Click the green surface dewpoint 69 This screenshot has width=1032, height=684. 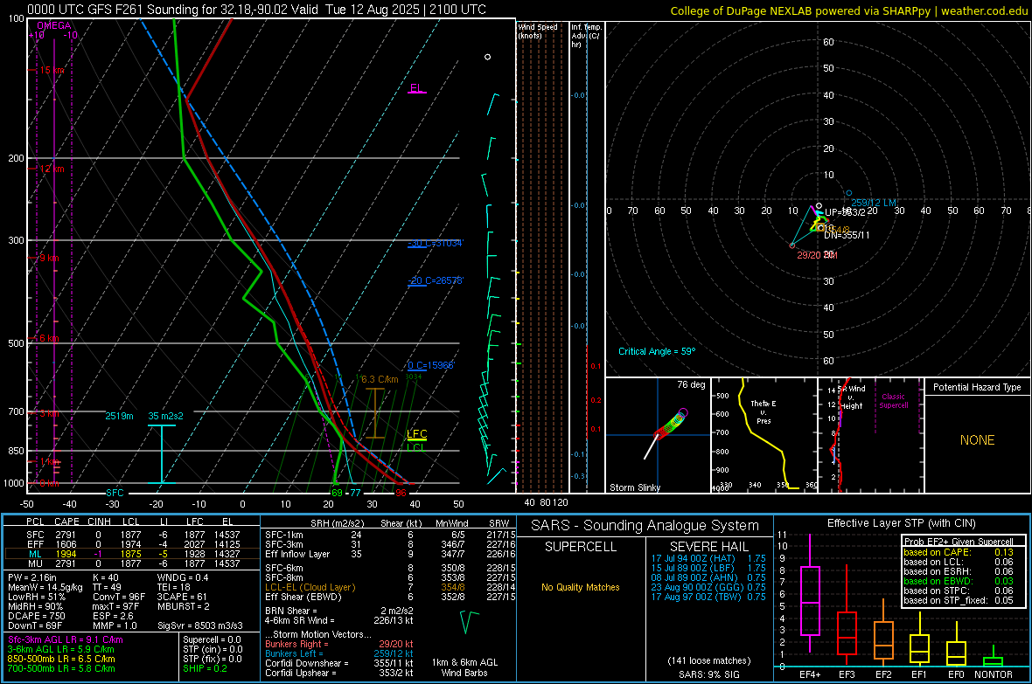click(337, 493)
